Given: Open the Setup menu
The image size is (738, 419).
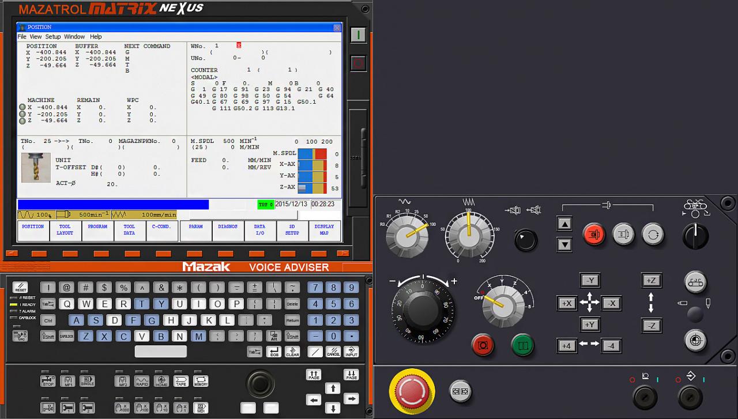Looking at the screenshot, I should pyautogui.click(x=53, y=37).
